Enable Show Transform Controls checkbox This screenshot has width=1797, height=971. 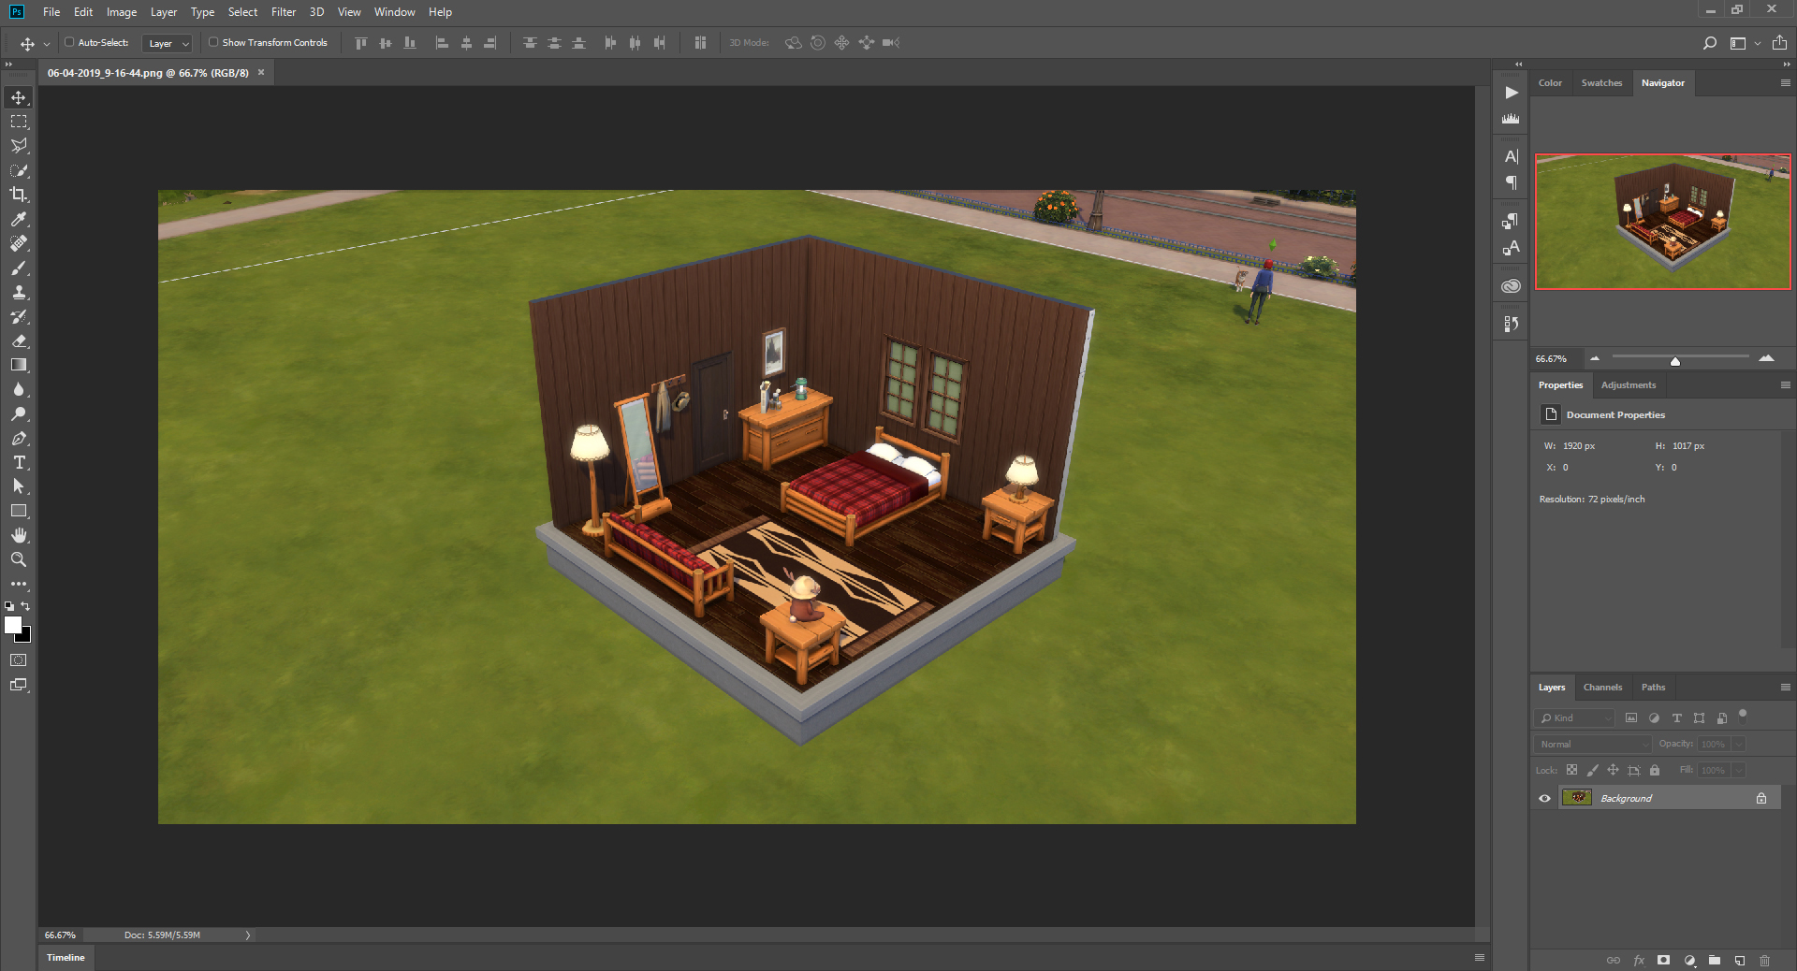click(x=213, y=42)
